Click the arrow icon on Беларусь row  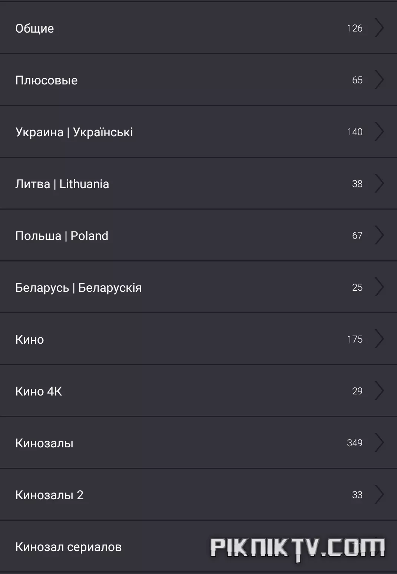[x=379, y=287]
